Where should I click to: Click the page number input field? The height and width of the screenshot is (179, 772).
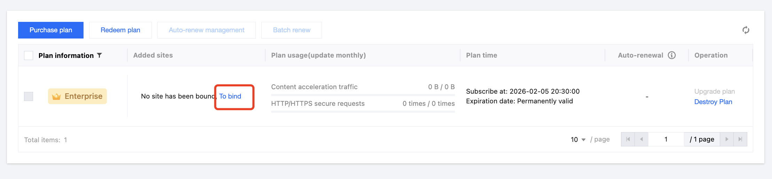[x=666, y=139]
